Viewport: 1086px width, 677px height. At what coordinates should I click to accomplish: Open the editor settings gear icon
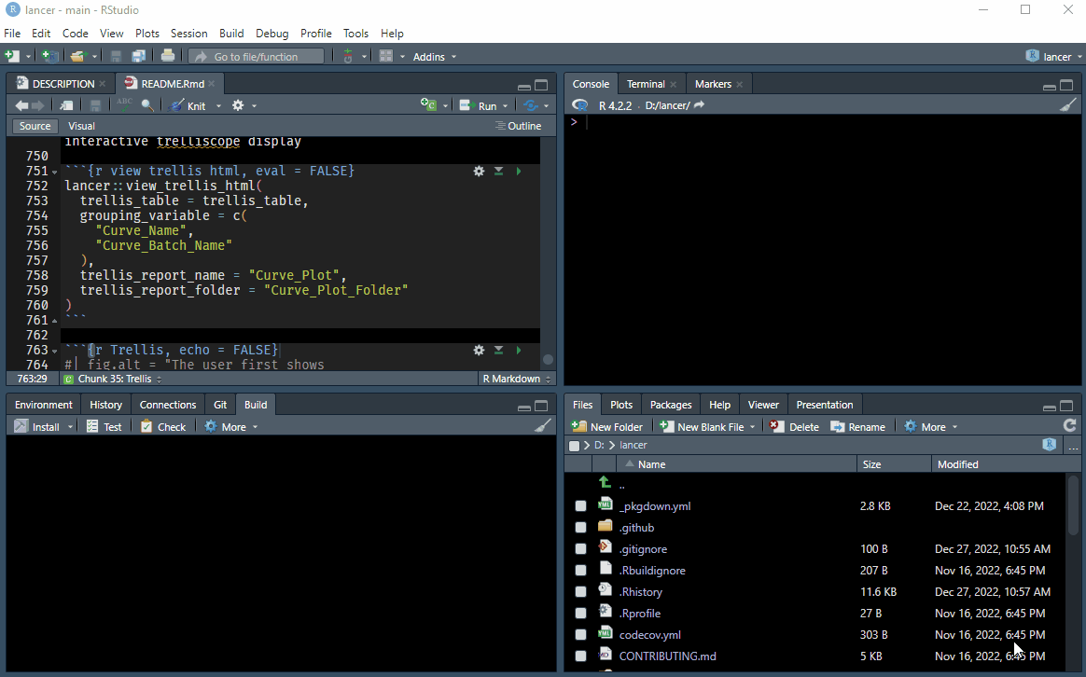pyautogui.click(x=238, y=105)
